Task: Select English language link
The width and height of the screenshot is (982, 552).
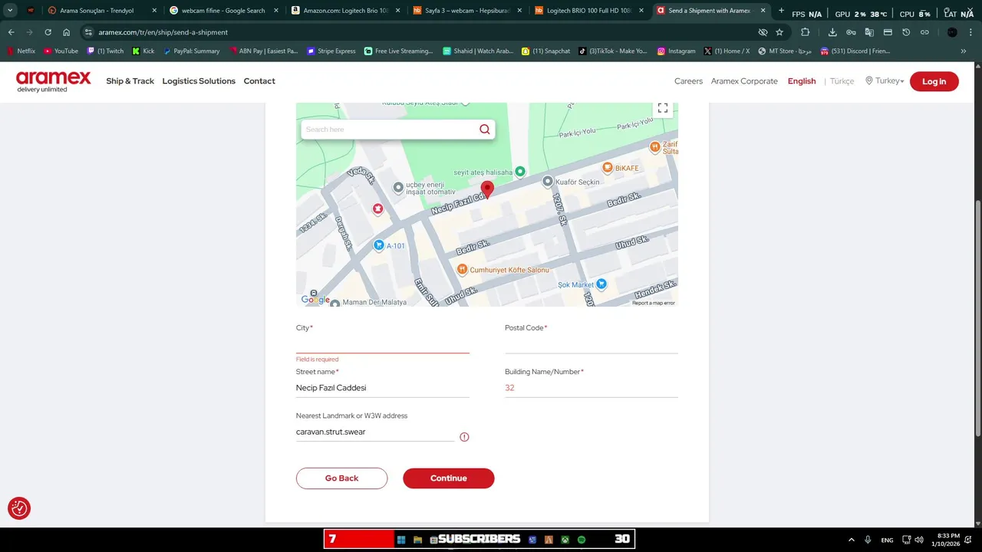Action: [802, 81]
